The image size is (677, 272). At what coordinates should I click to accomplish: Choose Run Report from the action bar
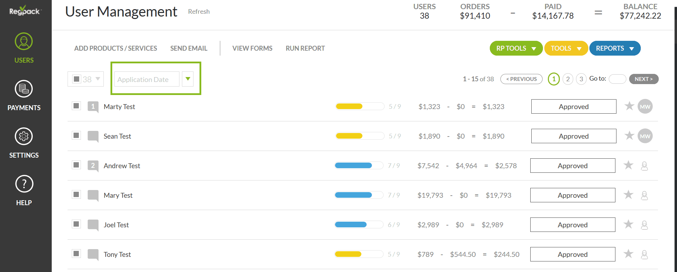point(305,49)
